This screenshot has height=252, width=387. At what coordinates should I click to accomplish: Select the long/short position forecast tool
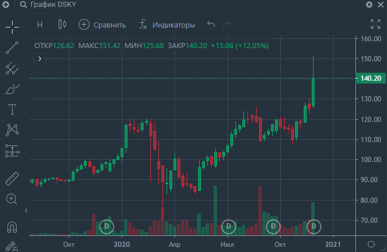(12, 151)
